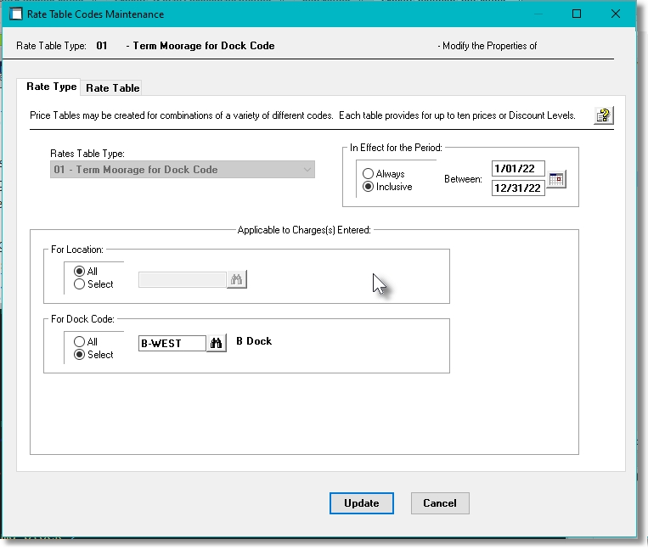Click the empty Location code field
This screenshot has height=550, width=648.
(183, 279)
